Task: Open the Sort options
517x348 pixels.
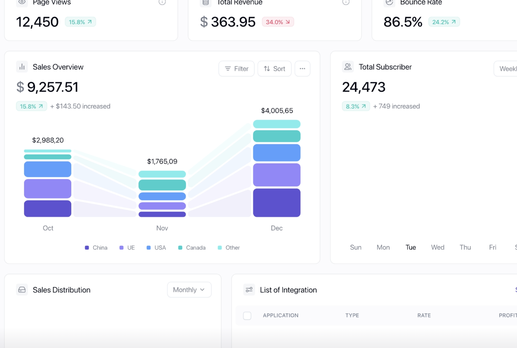Action: tap(274, 69)
